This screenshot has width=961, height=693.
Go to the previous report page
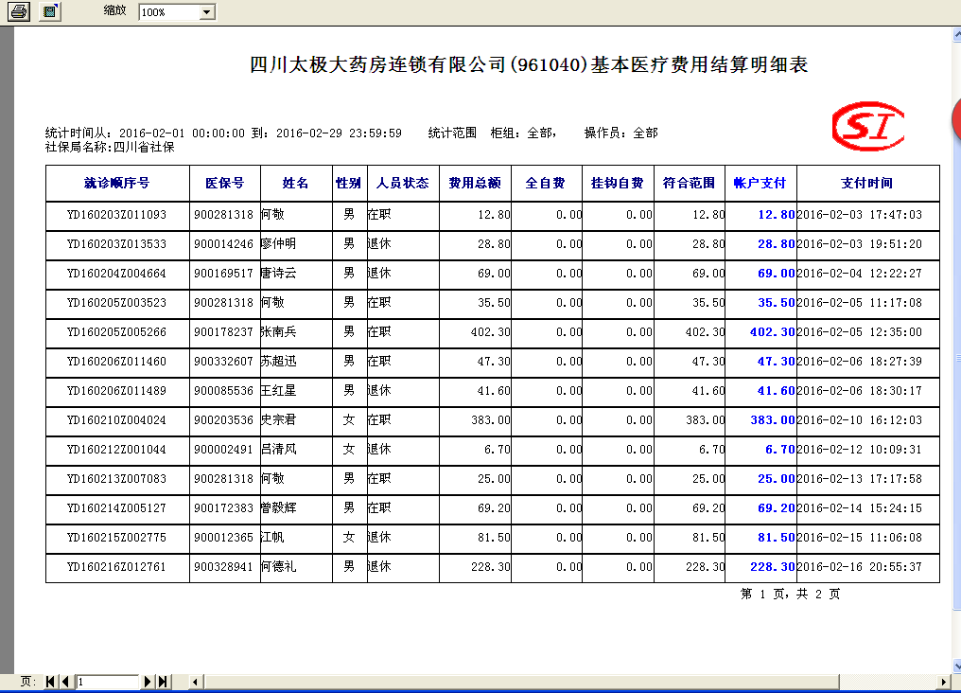65,682
